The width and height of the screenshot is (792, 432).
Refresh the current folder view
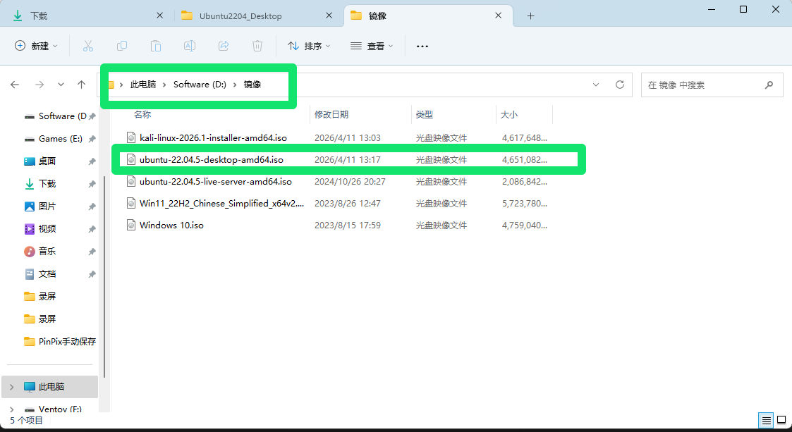click(x=620, y=85)
